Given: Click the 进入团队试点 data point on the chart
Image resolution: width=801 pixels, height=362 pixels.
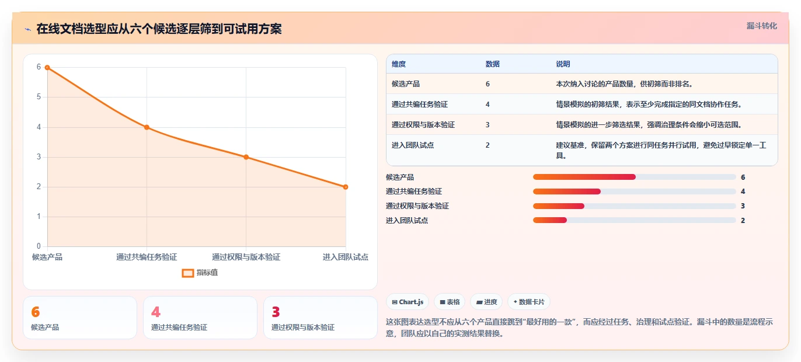Looking at the screenshot, I should coord(346,187).
